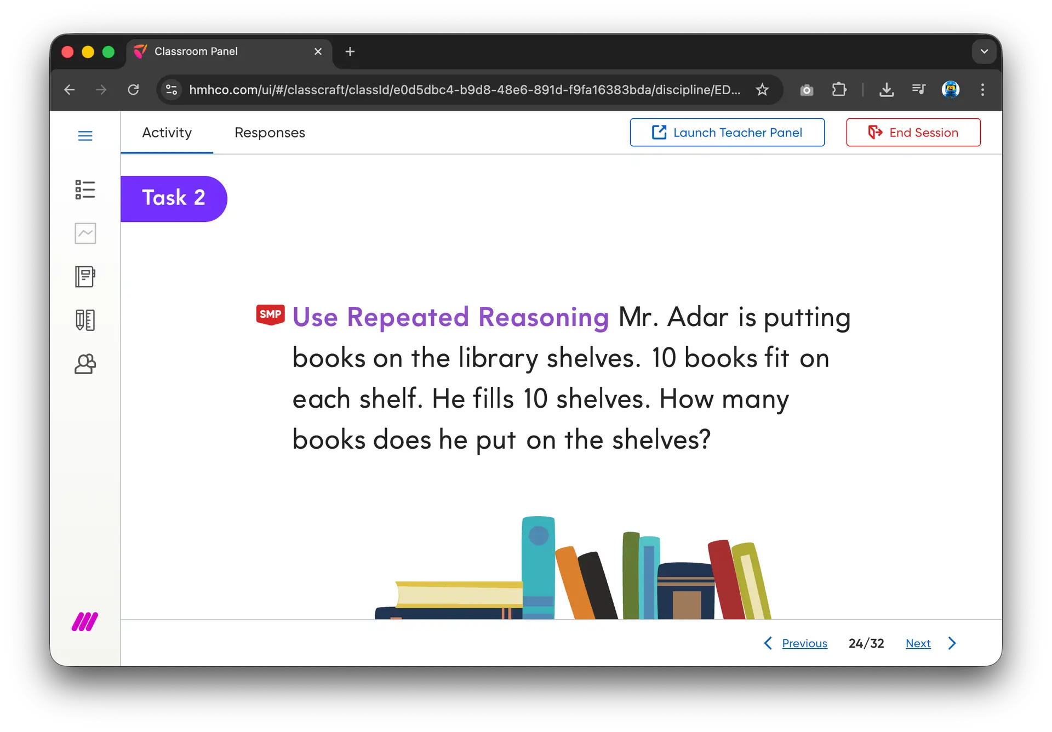Screen dimensions: 1052x732
Task: Follow the Previous slide link
Action: click(x=804, y=643)
